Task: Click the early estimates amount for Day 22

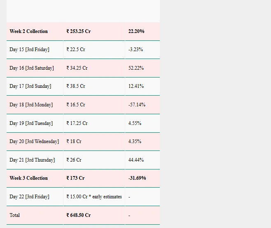Action: [94, 197]
